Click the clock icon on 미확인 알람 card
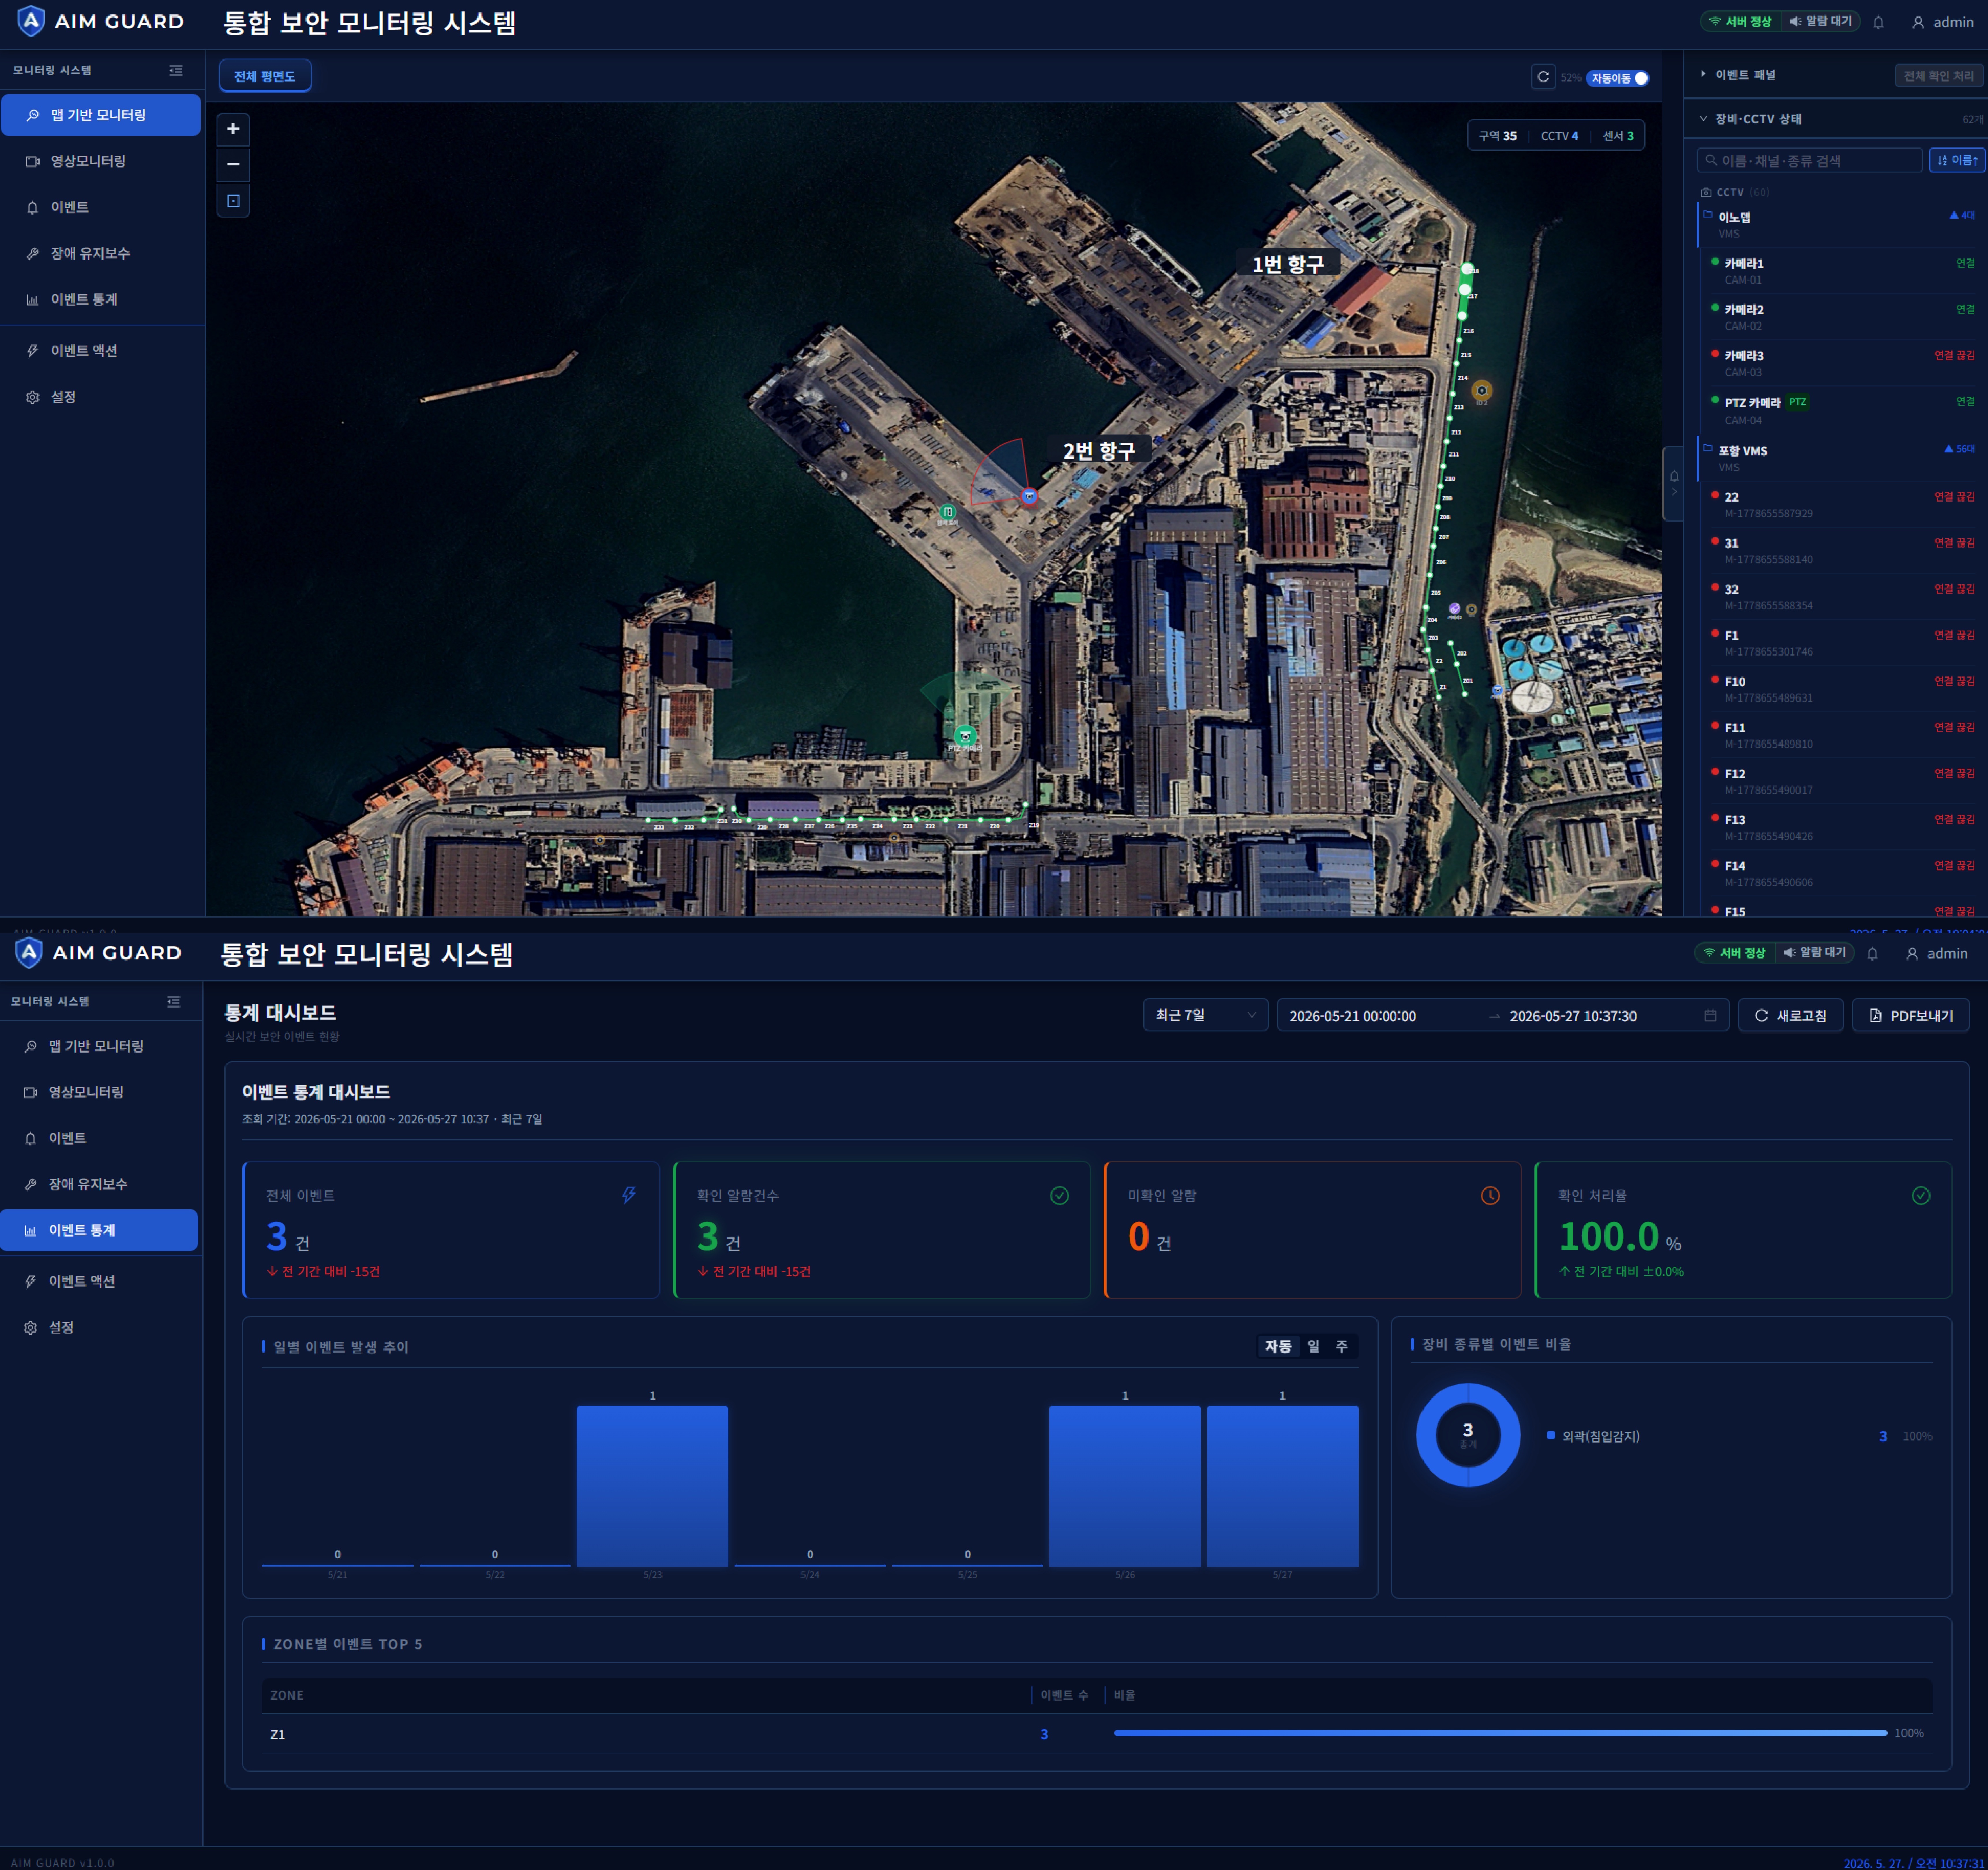 click(1490, 1195)
